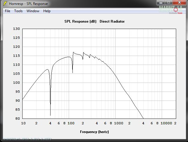Click the 120 value on the vertical axis

(16, 47)
